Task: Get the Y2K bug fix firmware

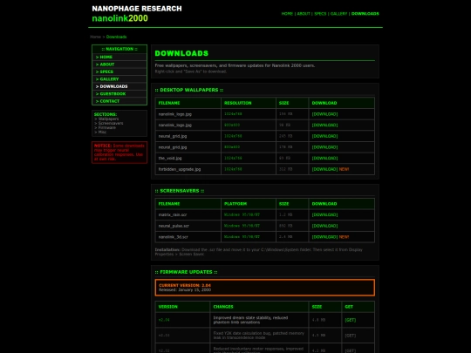Action: 351,336
